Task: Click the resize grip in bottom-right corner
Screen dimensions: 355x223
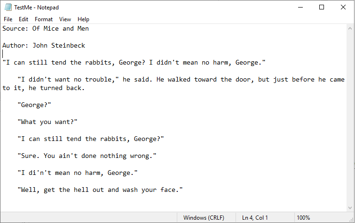Action: coord(351,219)
